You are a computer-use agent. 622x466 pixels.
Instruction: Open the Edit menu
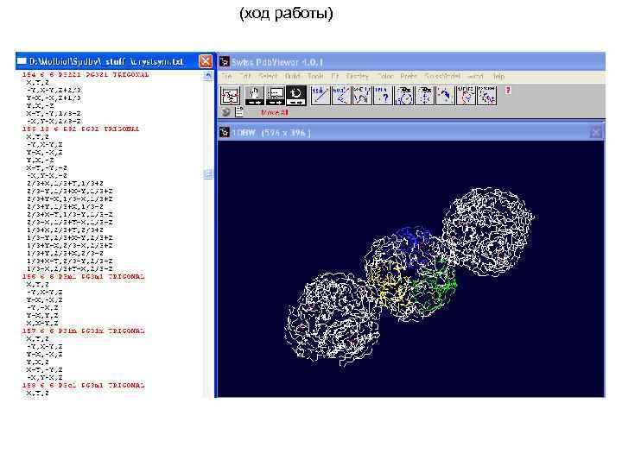(x=245, y=76)
